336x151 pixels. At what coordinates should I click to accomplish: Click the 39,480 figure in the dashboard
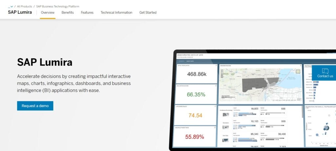[282, 134]
